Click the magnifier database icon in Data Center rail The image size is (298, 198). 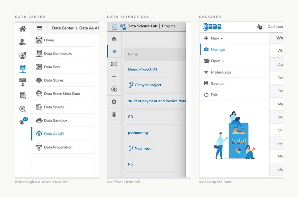[x=23, y=109]
